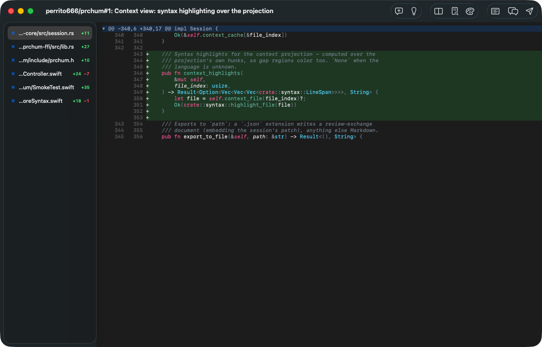Click the green zoom window button
542x347 pixels.
30,11
